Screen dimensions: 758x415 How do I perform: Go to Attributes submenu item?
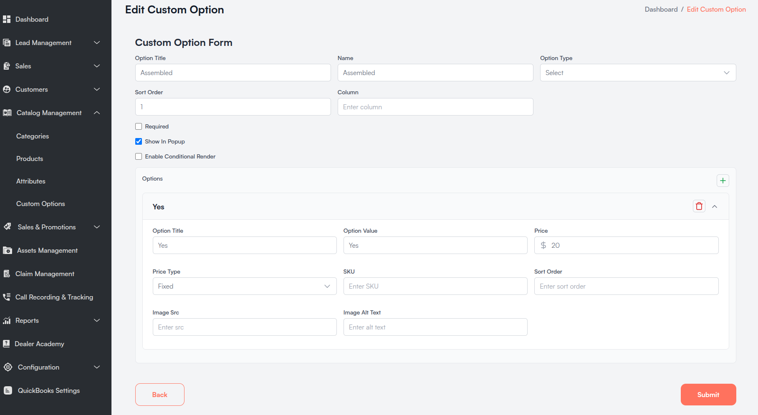click(31, 181)
